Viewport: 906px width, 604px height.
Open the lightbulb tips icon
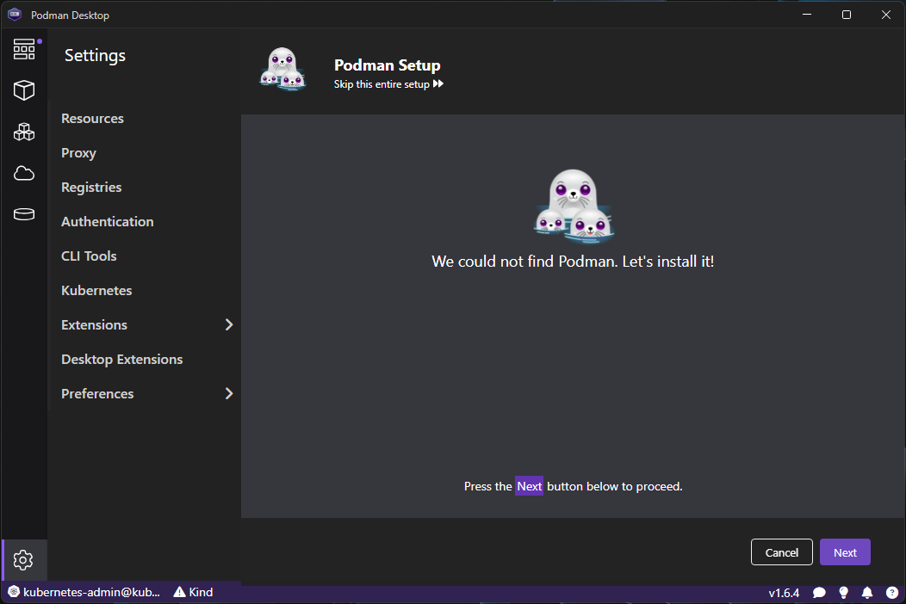844,593
